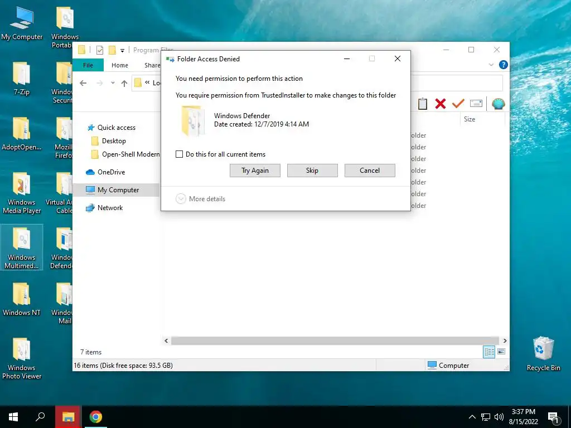Expand the Explorer ribbon chevron
571x428 pixels.
pyautogui.click(x=491, y=65)
